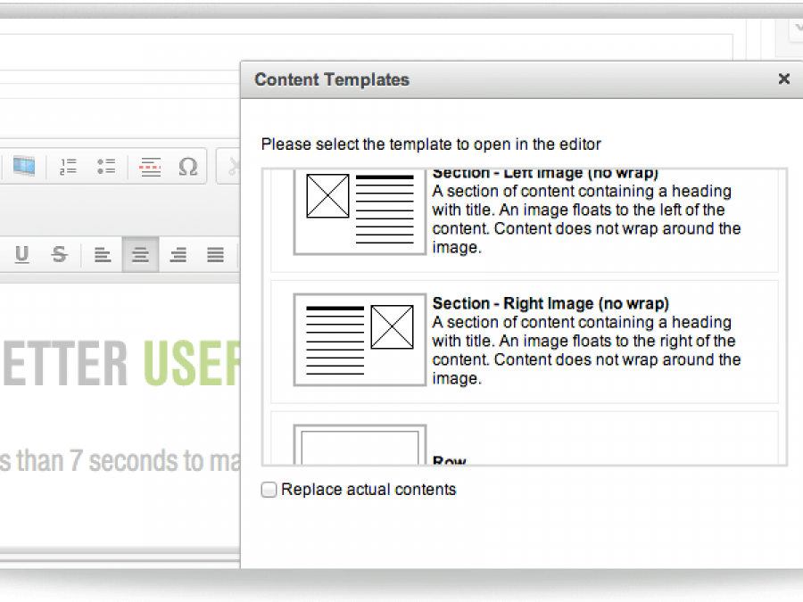Insert a numbered list
This screenshot has width=803, height=602.
click(x=68, y=166)
